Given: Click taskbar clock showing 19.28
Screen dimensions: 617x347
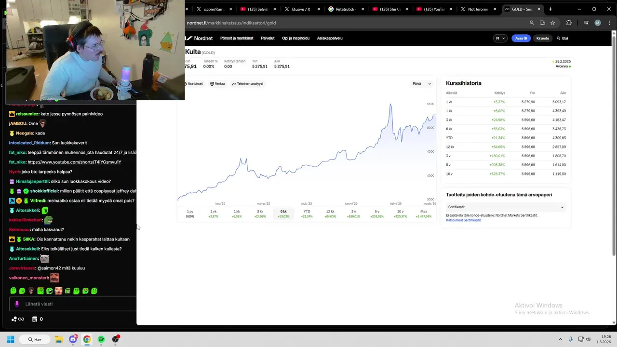Looking at the screenshot, I should click(604, 339).
